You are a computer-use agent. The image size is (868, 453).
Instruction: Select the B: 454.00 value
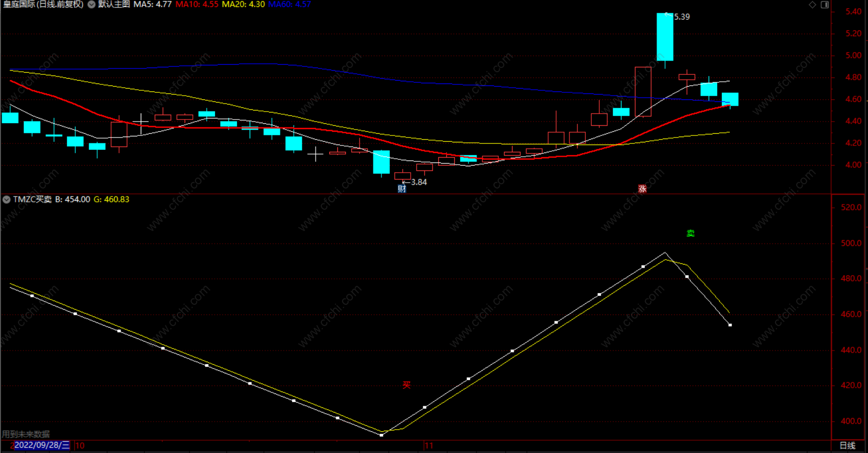click(73, 200)
